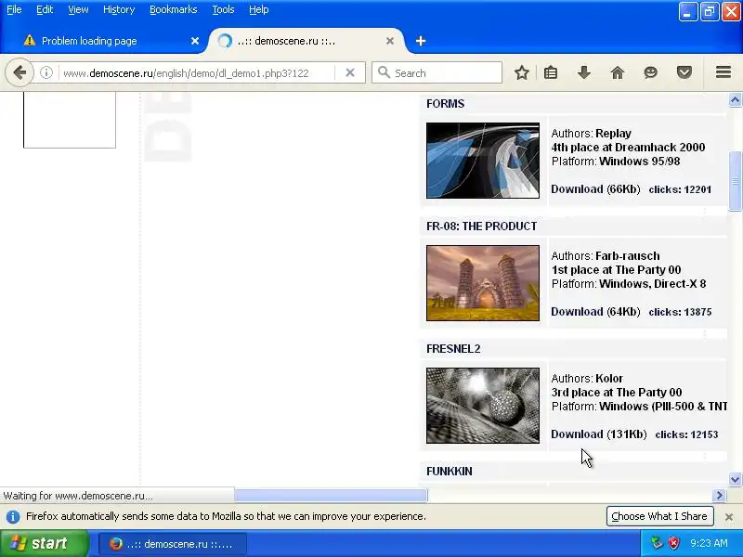Click 'clicks: 12201' counter text

pos(680,189)
